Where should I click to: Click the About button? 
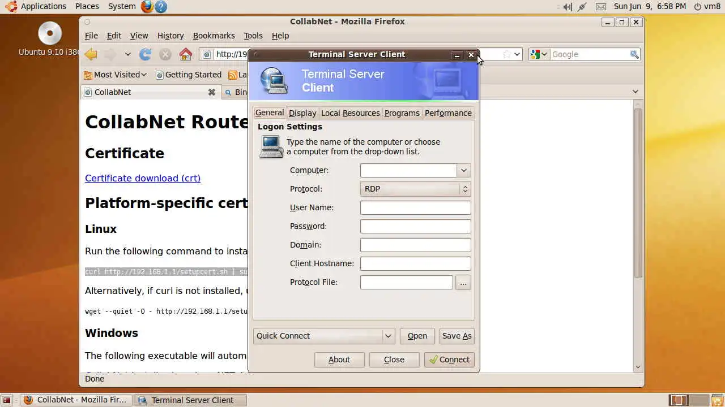[339, 360]
